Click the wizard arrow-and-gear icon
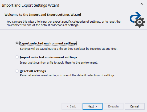Screen dimensions: 147x112 [x=137, y=20]
